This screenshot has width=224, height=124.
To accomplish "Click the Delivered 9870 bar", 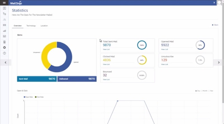I will 77,79.
